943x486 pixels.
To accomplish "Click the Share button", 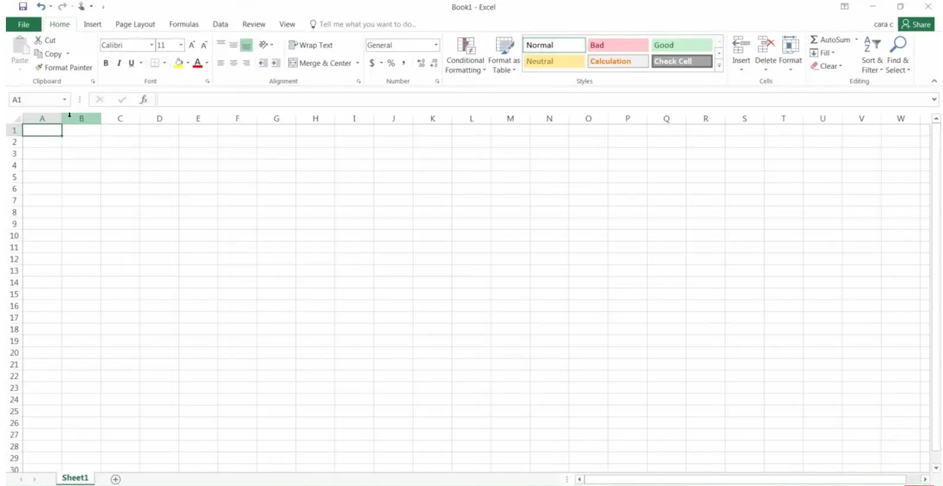I will pyautogui.click(x=916, y=24).
